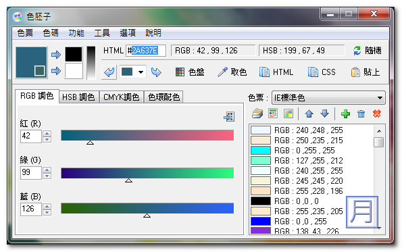Switch to the RGB 調色 tab
402x252 pixels.
[37, 96]
